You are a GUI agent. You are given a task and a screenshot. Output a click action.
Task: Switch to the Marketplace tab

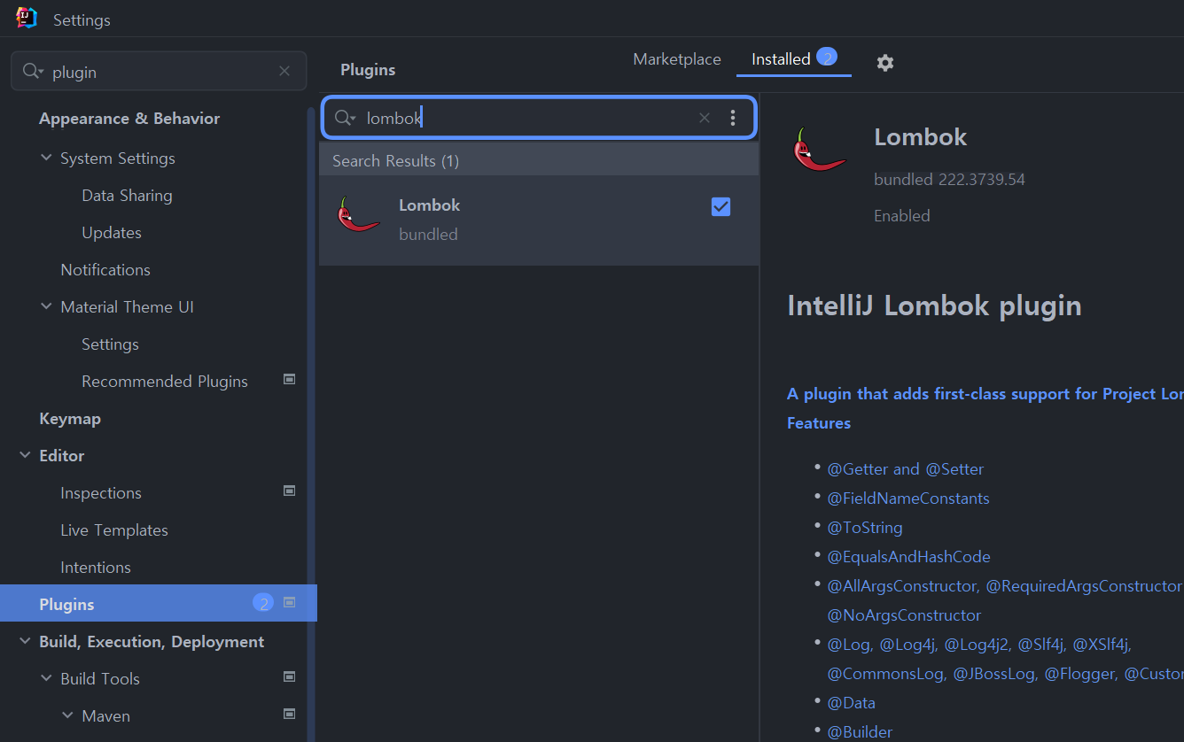click(x=677, y=59)
